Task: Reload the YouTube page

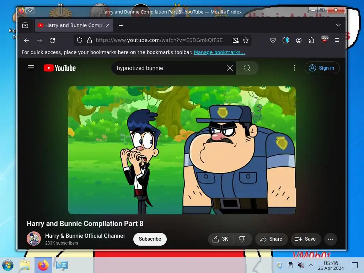Action: (52, 41)
